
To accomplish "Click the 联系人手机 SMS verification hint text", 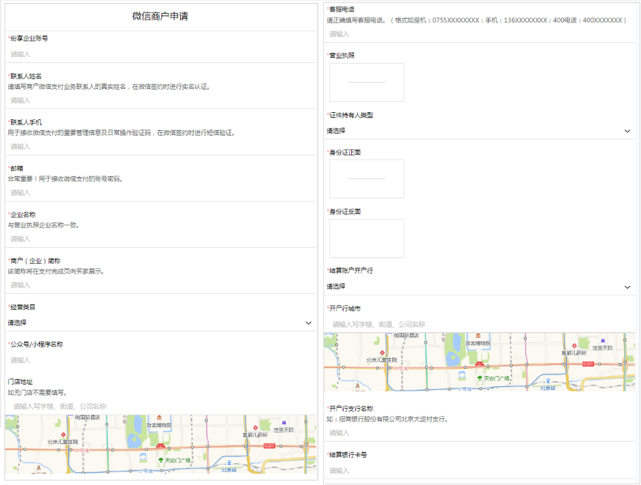I will 121,133.
